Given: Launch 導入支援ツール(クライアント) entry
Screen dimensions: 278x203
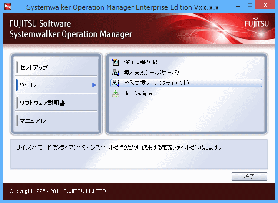Looking at the screenshot, I should tap(186, 83).
